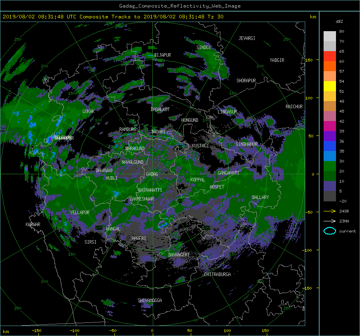The width and height of the screenshot is (360, 336).
Task: Click the '23MN' legend label
Action: (x=344, y=221)
